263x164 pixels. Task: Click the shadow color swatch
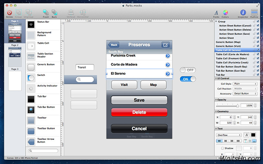pos(239,148)
